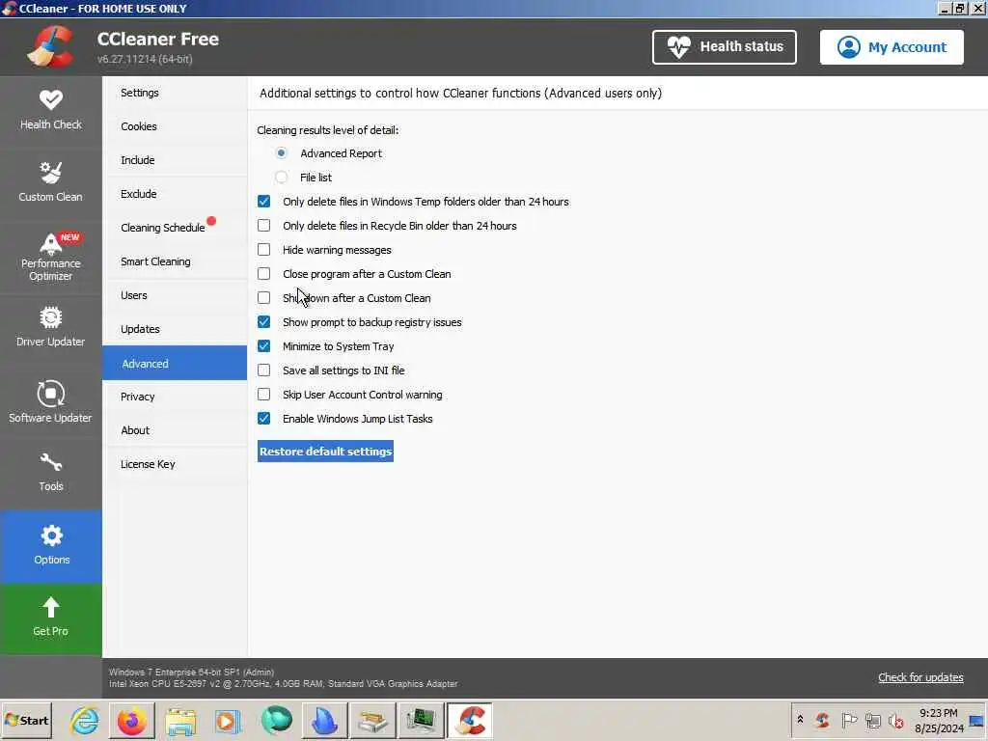Screen dimensions: 988x741
Task: Open the Cleaning Schedule options page
Action: pyautogui.click(x=175, y=228)
